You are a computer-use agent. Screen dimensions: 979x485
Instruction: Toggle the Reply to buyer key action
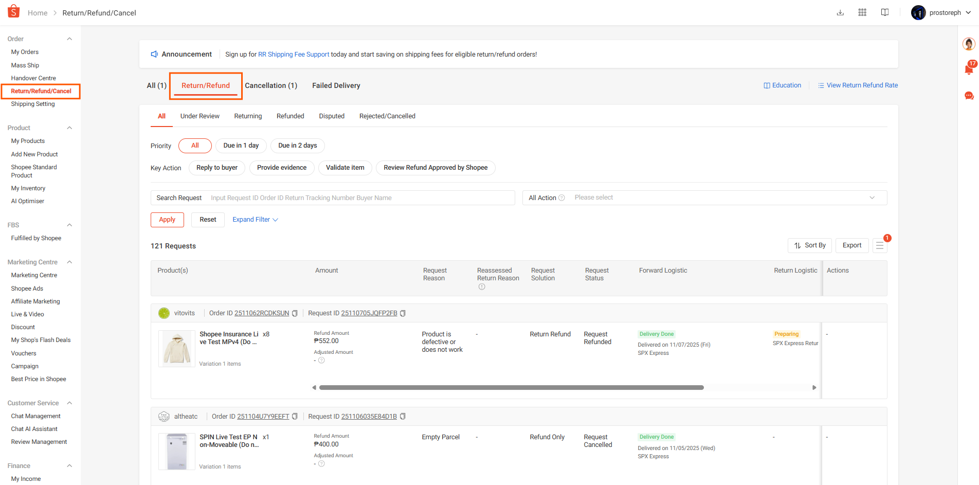(x=217, y=168)
